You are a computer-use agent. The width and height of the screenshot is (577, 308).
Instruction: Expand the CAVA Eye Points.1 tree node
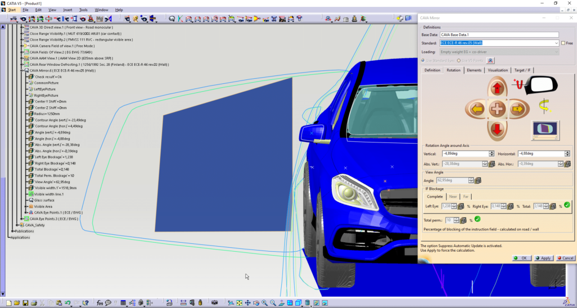[x=26, y=212]
